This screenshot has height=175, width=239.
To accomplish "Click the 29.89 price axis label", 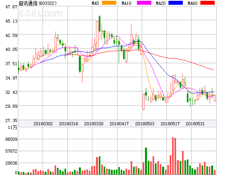I will pyautogui.click(x=11, y=106).
